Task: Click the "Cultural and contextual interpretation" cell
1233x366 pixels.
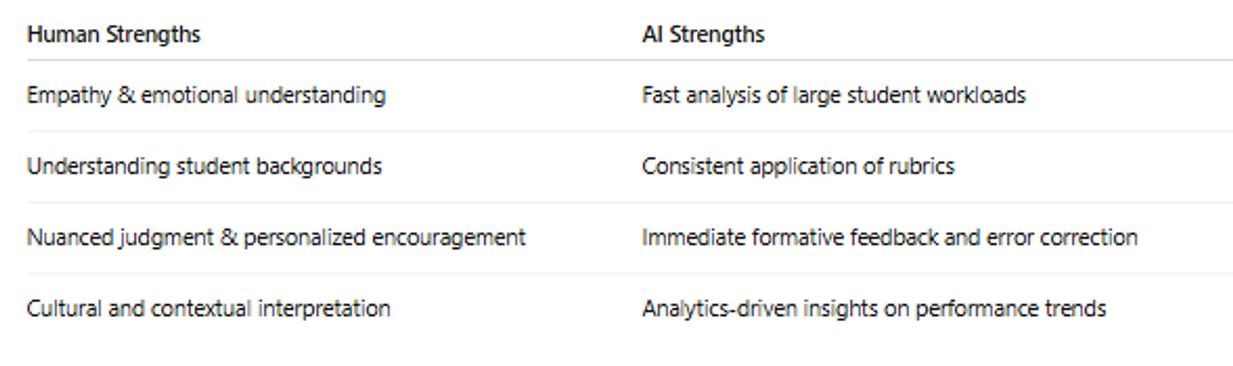Action: click(x=208, y=309)
